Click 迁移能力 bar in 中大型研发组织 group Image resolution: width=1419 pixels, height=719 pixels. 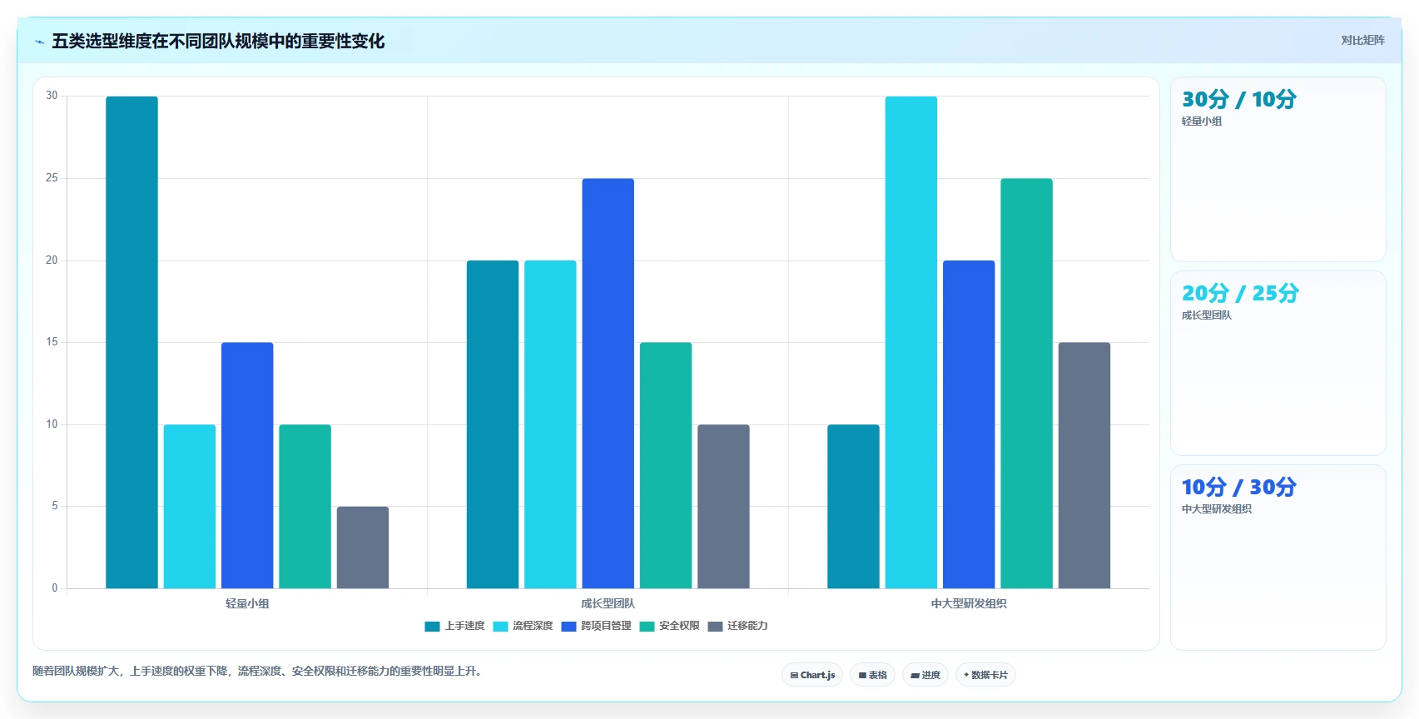(x=1084, y=466)
